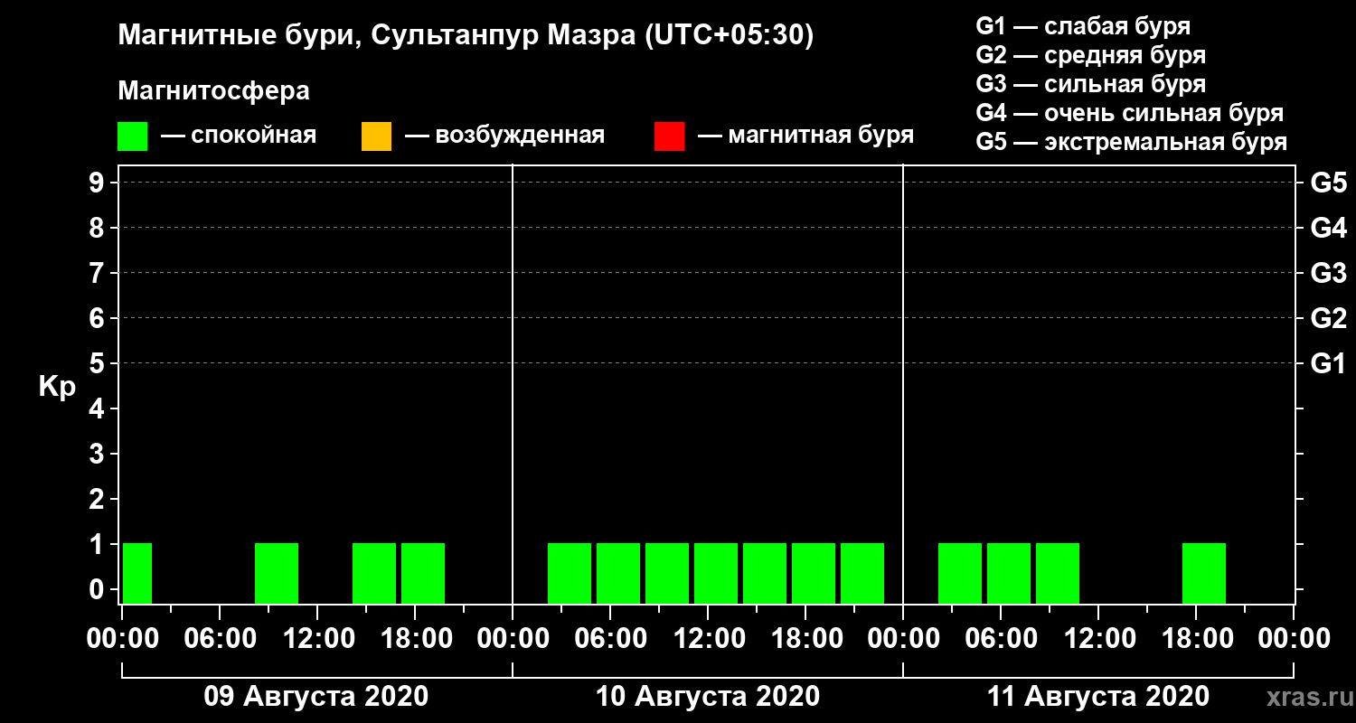Click 'G1 — слабая буря' legend line
The height and width of the screenshot is (723, 1356).
[1083, 26]
